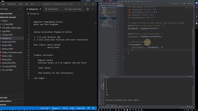Open the Run menu in VS Code
Screen dimensions: 198x111
[32, 4]
